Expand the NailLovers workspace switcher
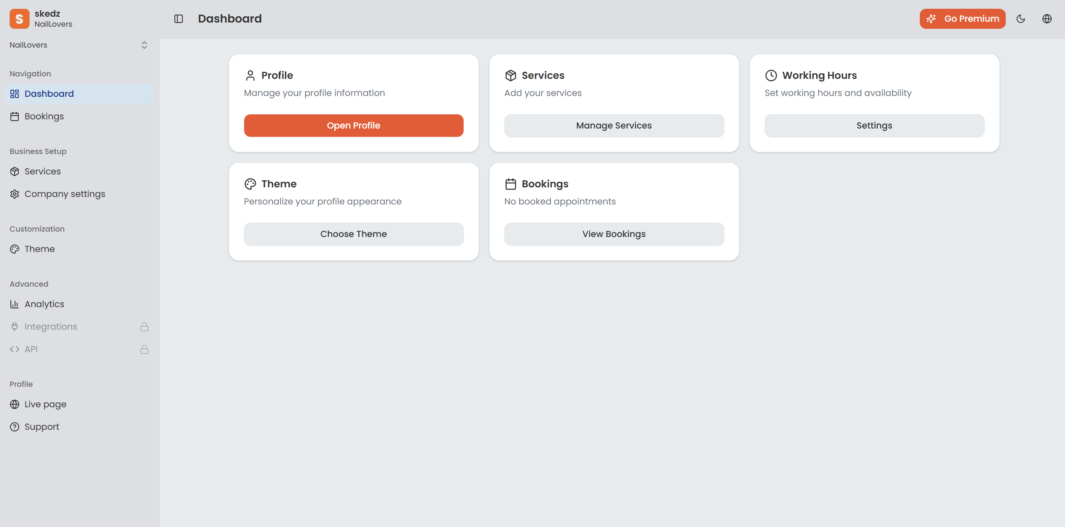 [x=144, y=45]
